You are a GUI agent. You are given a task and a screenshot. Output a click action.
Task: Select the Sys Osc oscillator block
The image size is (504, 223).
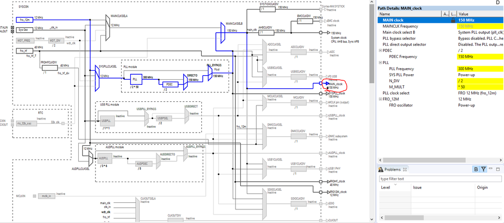coord(24,30)
